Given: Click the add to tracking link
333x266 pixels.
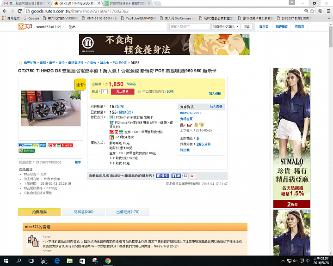Looking at the screenshot, I should [x=215, y=93].
